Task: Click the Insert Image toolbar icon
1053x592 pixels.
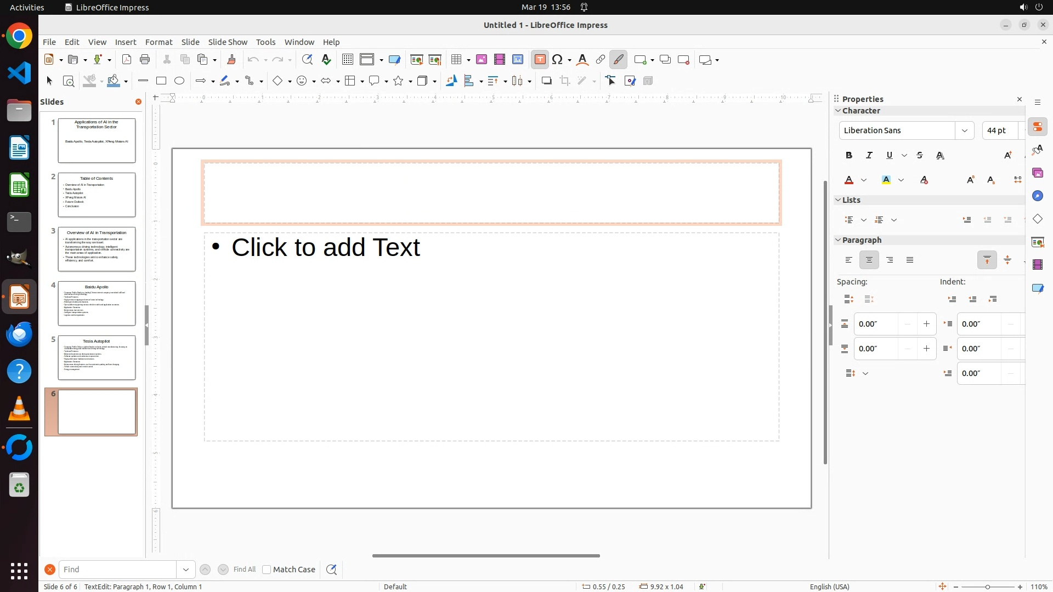Action: click(x=482, y=60)
